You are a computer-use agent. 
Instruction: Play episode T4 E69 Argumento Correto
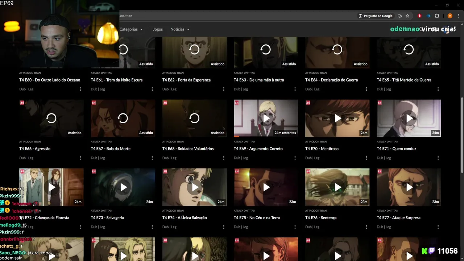(266, 118)
